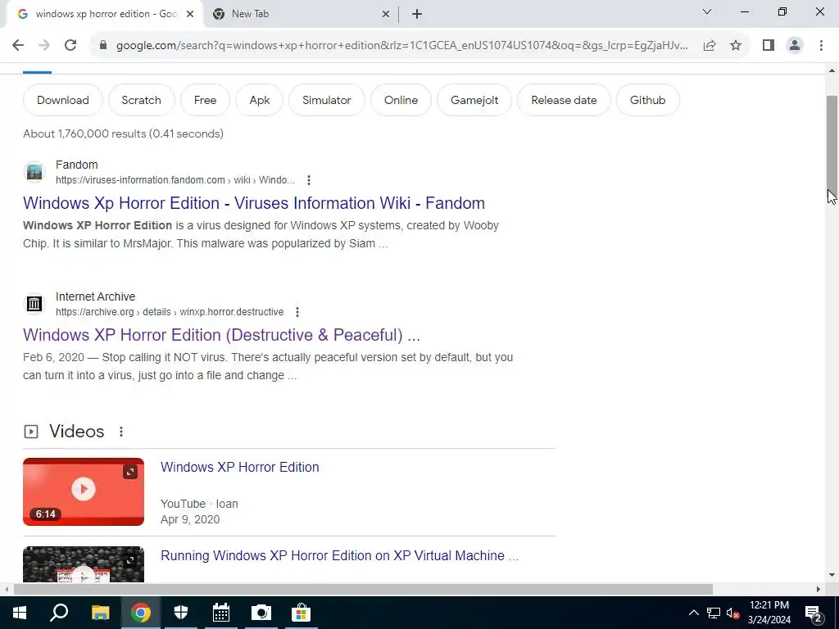
Task: Open Windows XP Horror Edition Destructive & Peaceful link
Action: 221,335
